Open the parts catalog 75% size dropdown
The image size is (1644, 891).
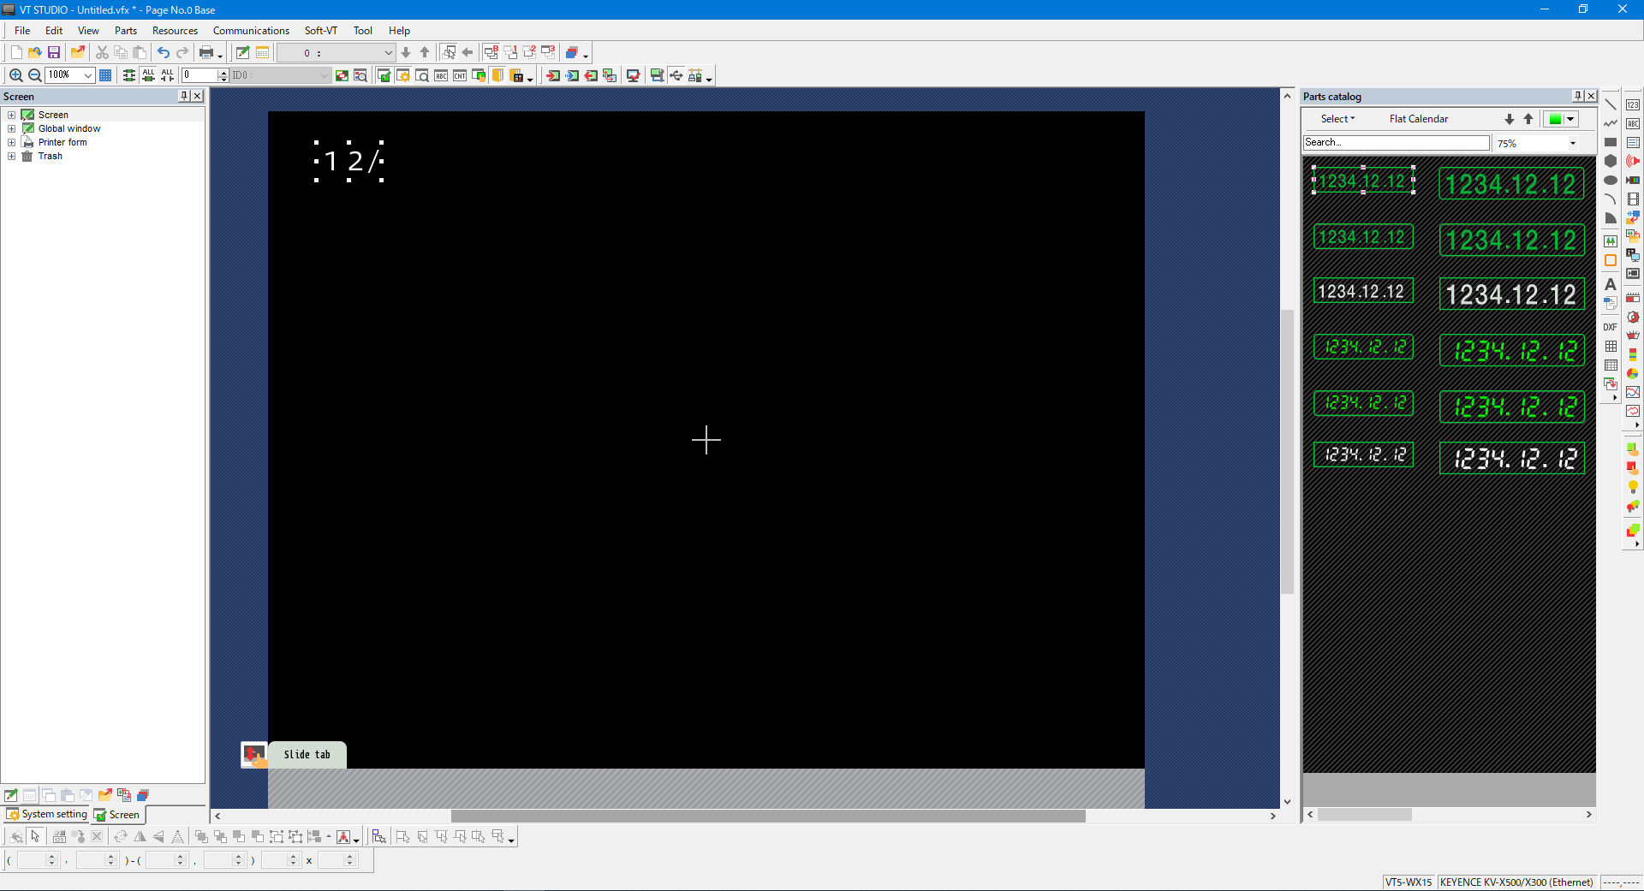click(x=1573, y=144)
